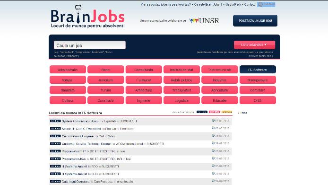Open the RSS feed icon link
The height and width of the screenshot is (185, 328).
266,4
